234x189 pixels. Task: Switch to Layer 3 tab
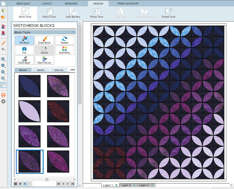click(x=145, y=185)
